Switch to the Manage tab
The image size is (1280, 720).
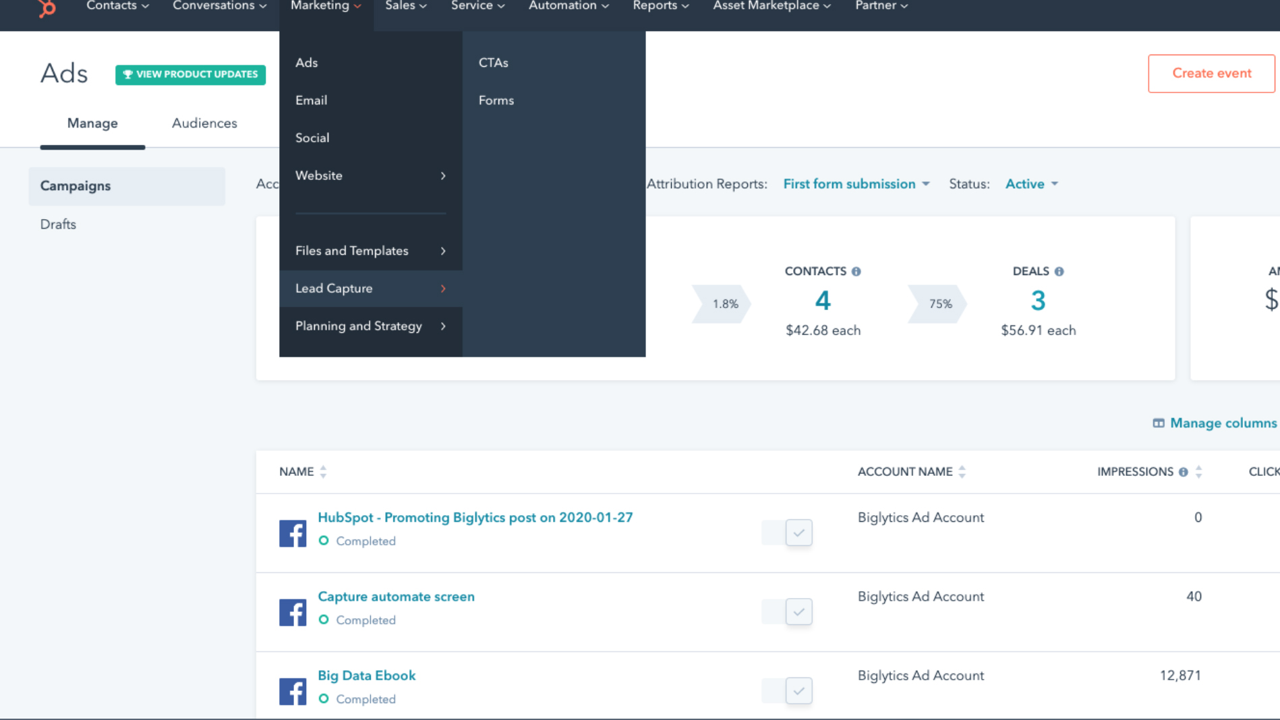[x=92, y=123]
